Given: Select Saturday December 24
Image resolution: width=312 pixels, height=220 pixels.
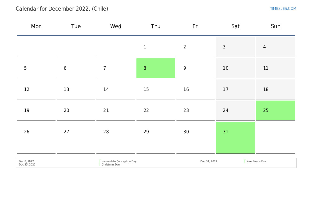Looking at the screenshot, I should 235,110.
